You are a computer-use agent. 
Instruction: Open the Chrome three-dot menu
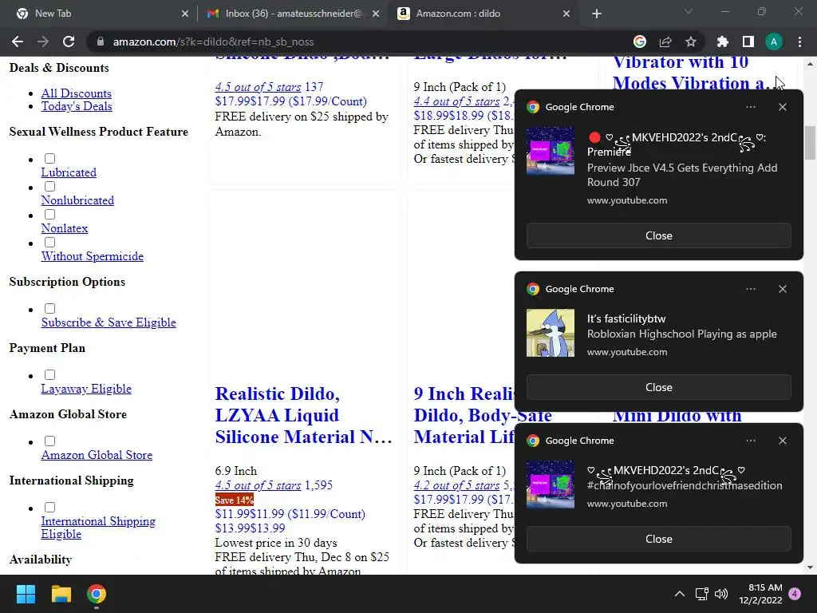(799, 42)
